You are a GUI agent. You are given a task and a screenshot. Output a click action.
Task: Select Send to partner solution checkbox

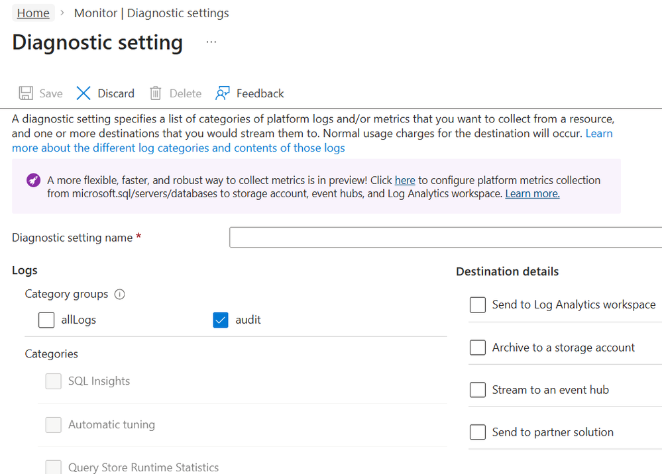coord(478,432)
